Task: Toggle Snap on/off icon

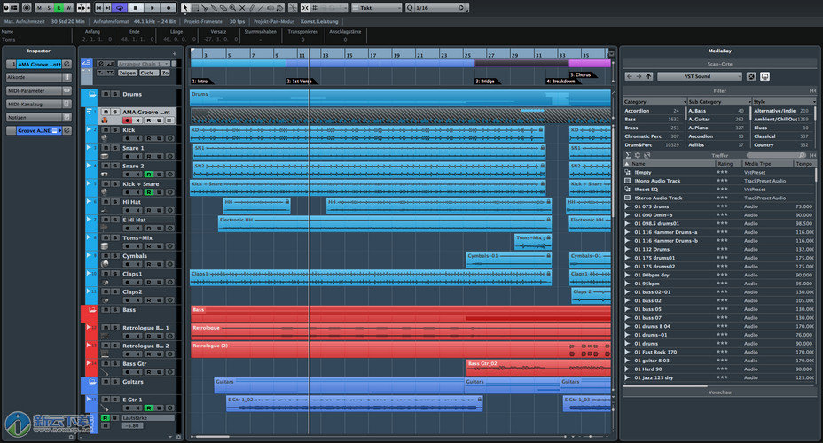Action: (x=305, y=8)
